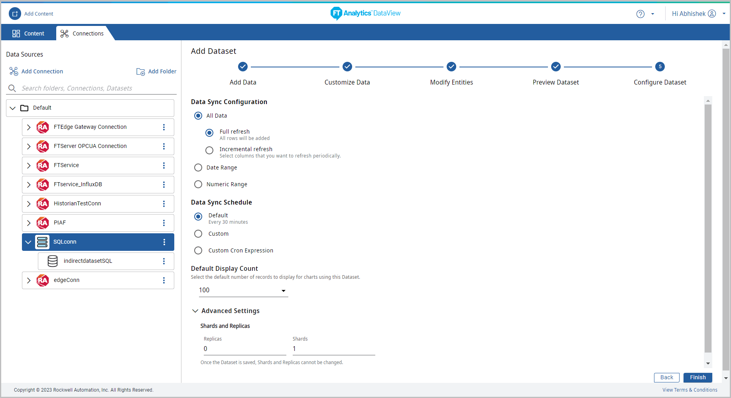The height and width of the screenshot is (398, 731).
Task: Click the Add Folder icon
Action: click(x=141, y=71)
